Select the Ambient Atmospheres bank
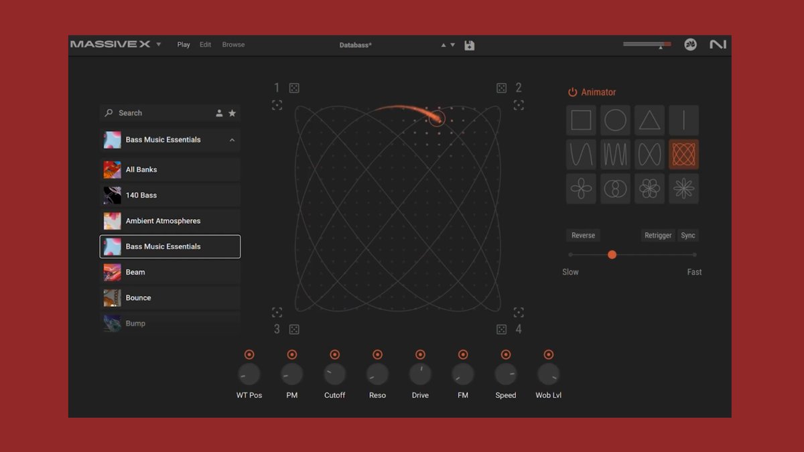Image resolution: width=804 pixels, height=452 pixels. 170,221
